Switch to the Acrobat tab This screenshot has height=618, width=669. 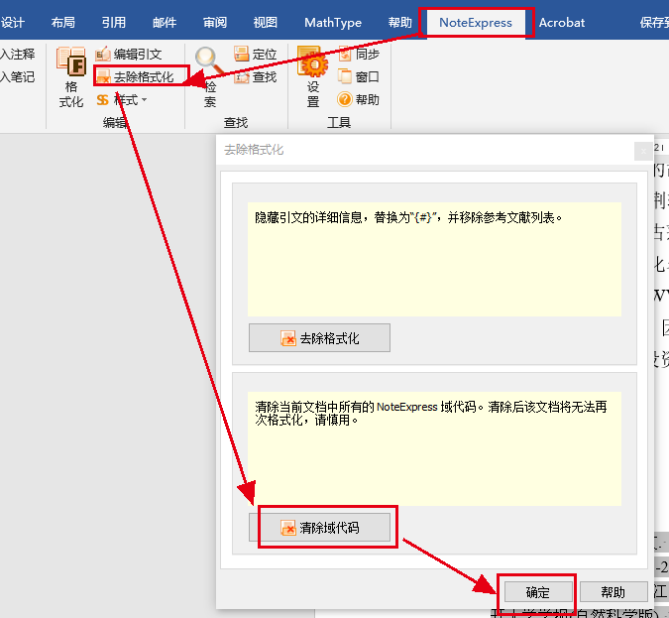coord(562,23)
